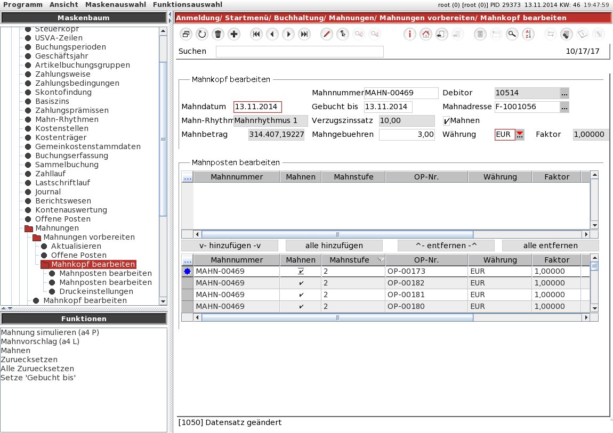613x433 pixels.
Task: Click the Mahnungen red folder icon
Action: (29, 228)
